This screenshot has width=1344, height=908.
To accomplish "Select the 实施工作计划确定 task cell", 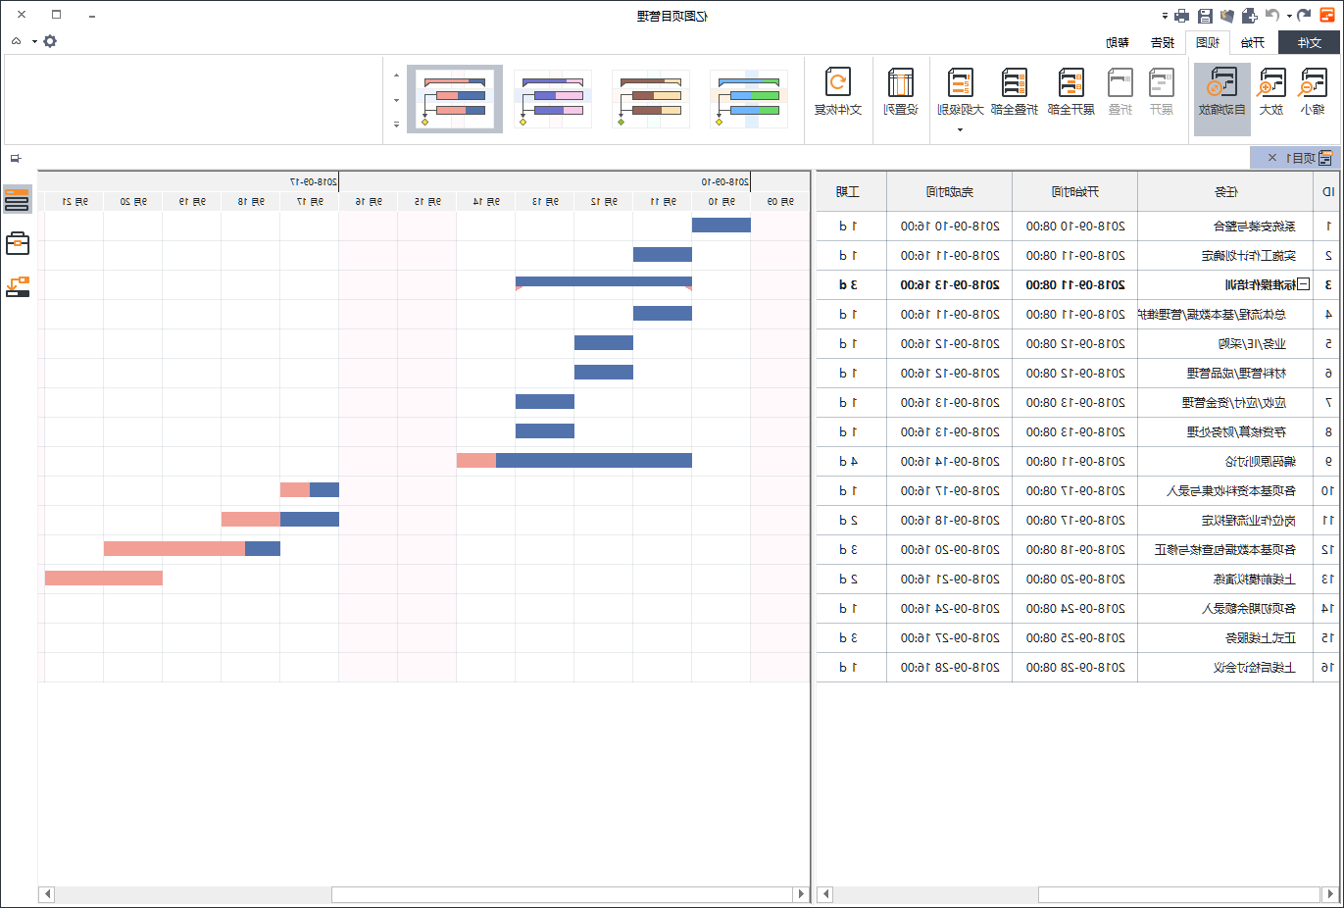I will [1225, 256].
